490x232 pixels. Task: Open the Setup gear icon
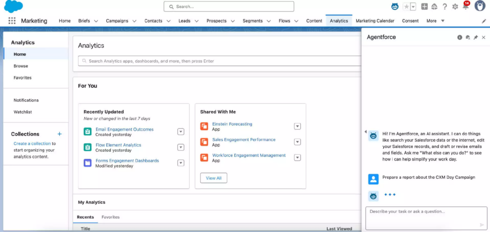[x=455, y=7]
